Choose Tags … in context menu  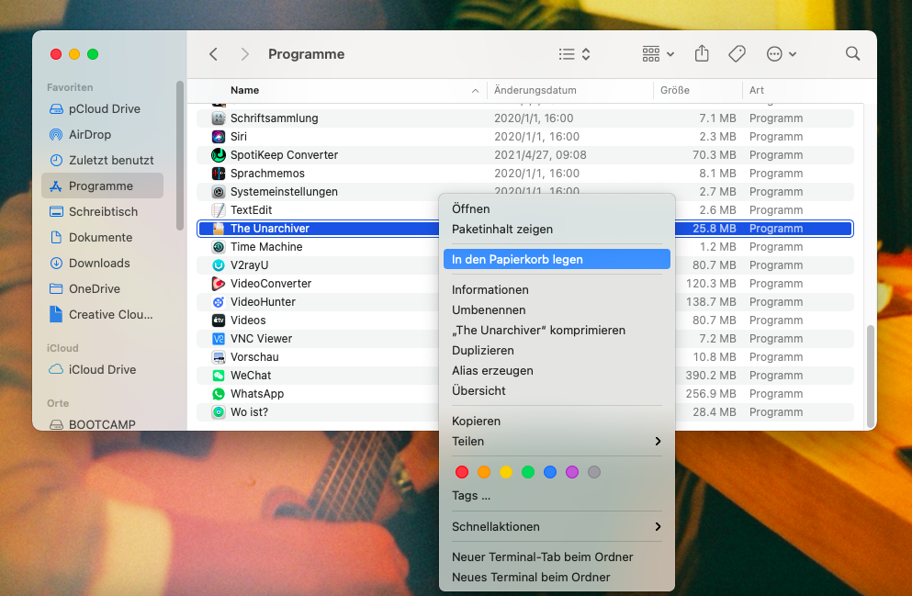[x=557, y=495]
